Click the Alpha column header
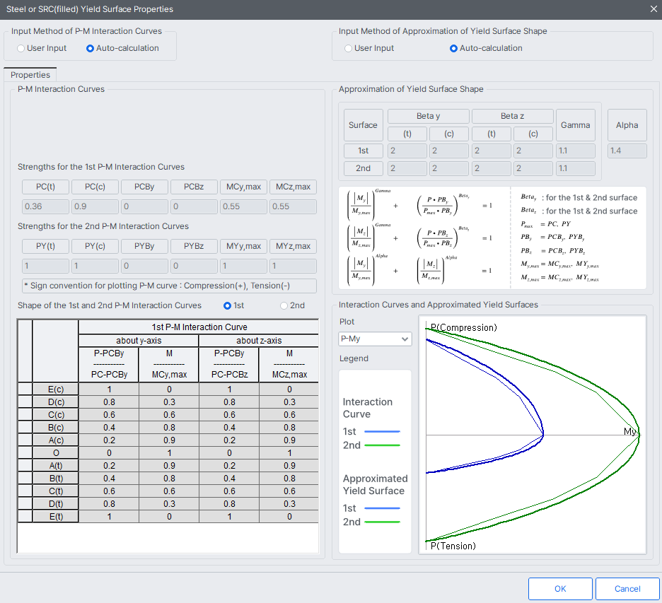The width and height of the screenshot is (662, 603). 627,125
